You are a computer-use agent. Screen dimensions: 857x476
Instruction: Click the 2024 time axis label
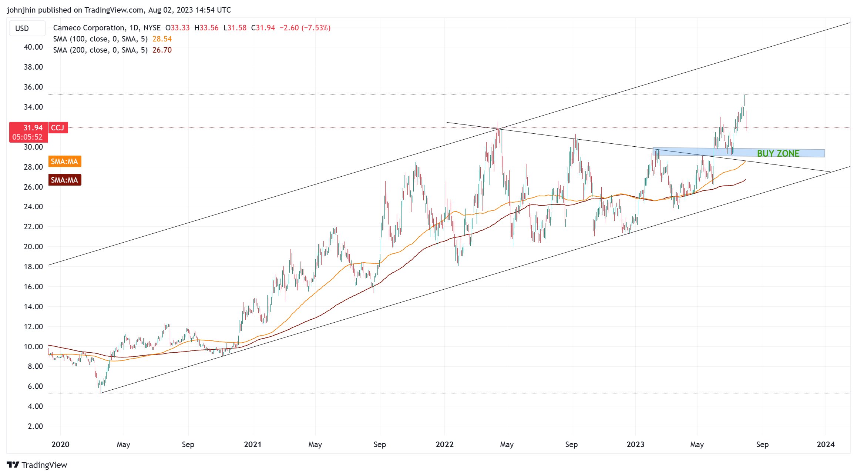pyautogui.click(x=826, y=444)
